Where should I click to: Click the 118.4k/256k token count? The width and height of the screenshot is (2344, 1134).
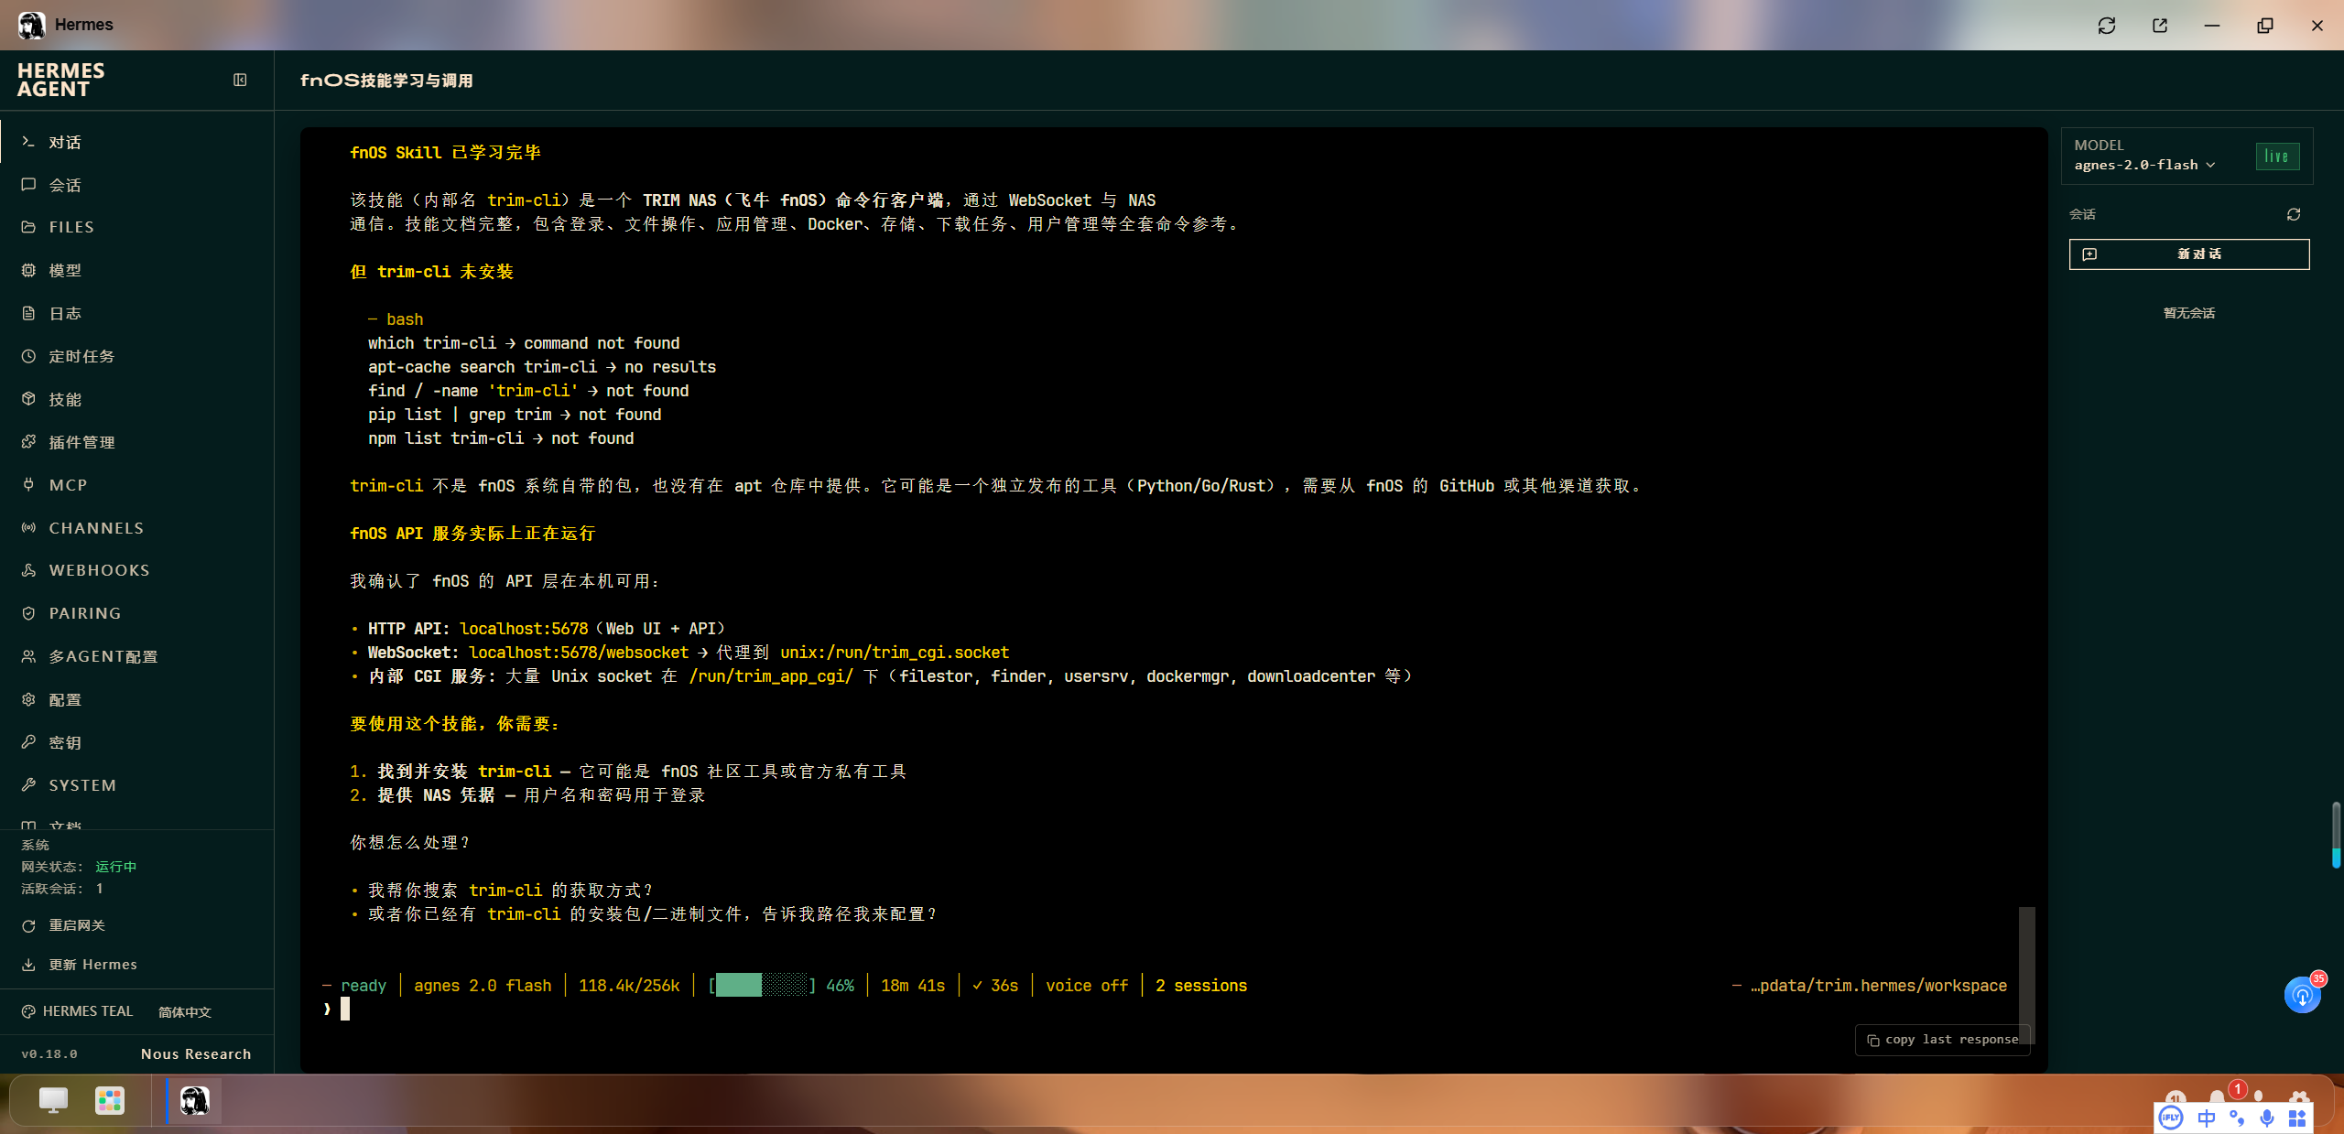pos(629,986)
